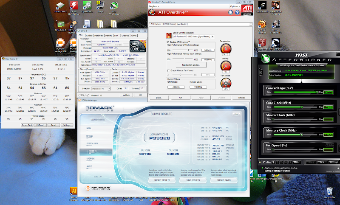Open Options section in 3DMark Vantage sidebar
Image resolution: width=340 pixels, height=205 pixels.
(90, 136)
